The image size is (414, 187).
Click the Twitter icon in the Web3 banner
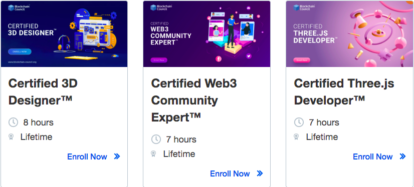point(249,56)
